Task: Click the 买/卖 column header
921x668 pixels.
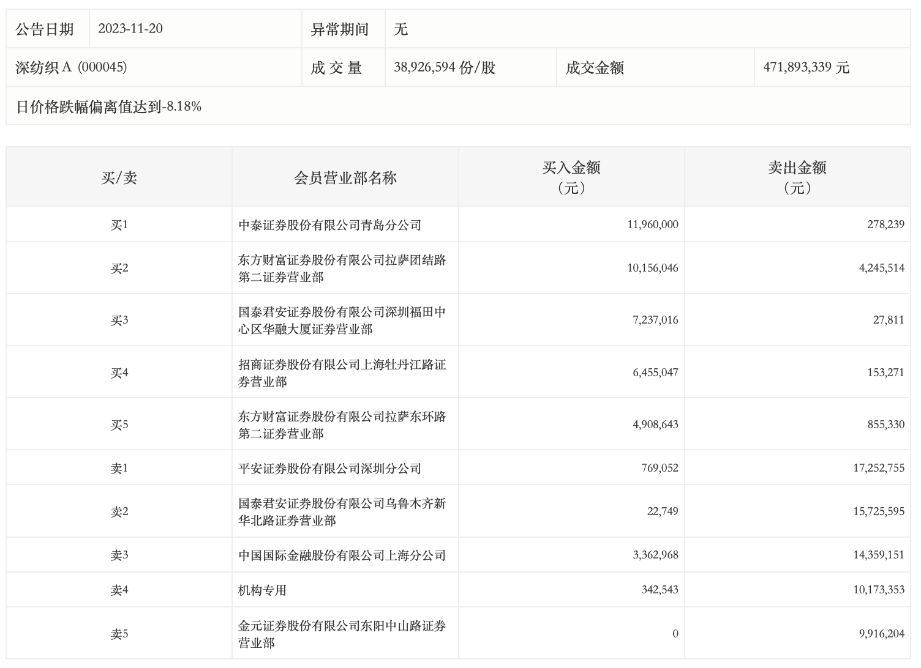Action: 119,177
